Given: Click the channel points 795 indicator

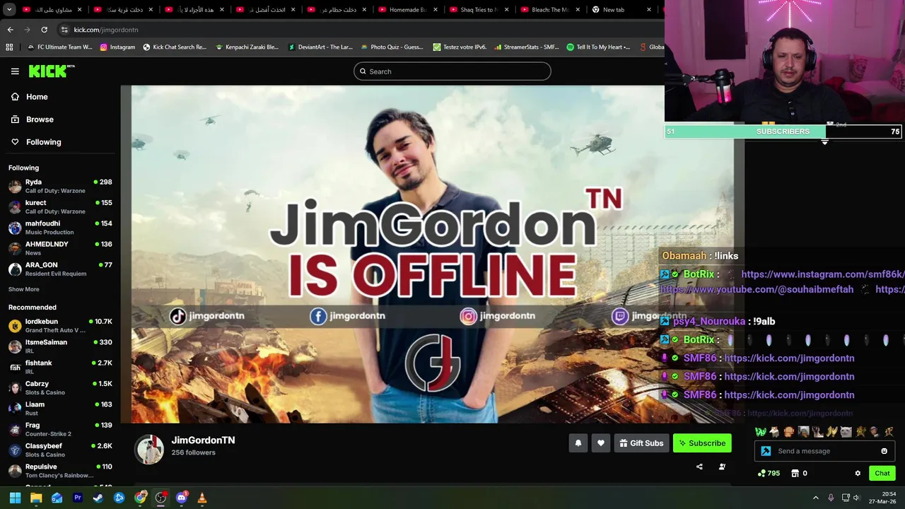Looking at the screenshot, I should (769, 474).
